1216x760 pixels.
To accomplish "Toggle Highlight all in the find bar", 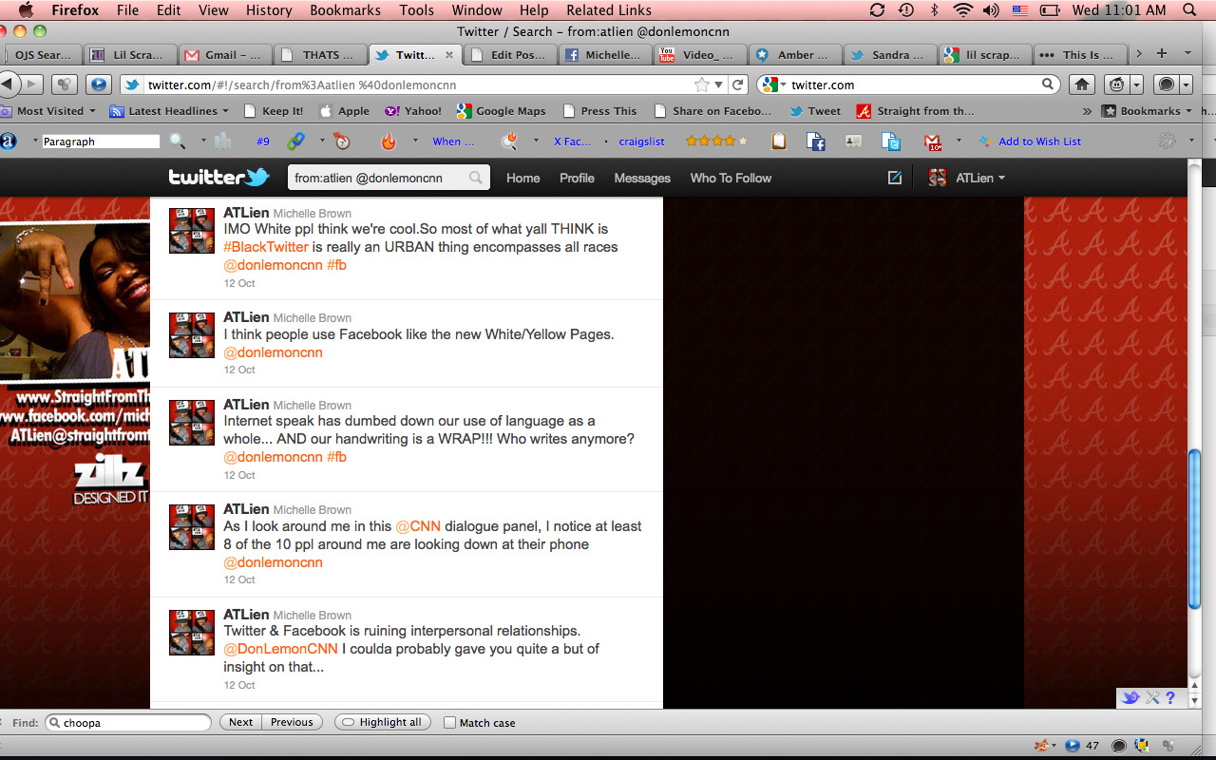I will [x=383, y=722].
